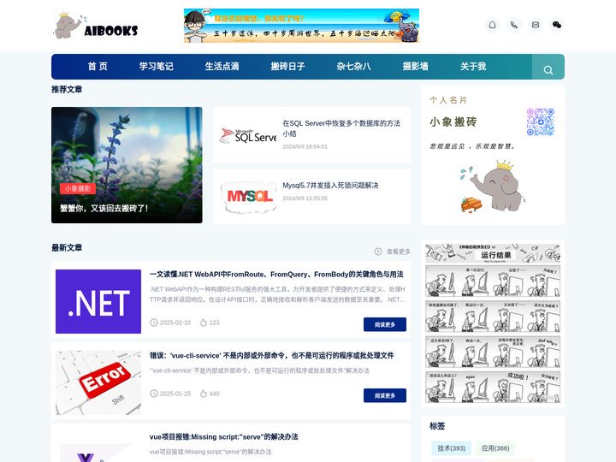Open the WeChat icon in header
The width and height of the screenshot is (616, 462).
point(557,25)
